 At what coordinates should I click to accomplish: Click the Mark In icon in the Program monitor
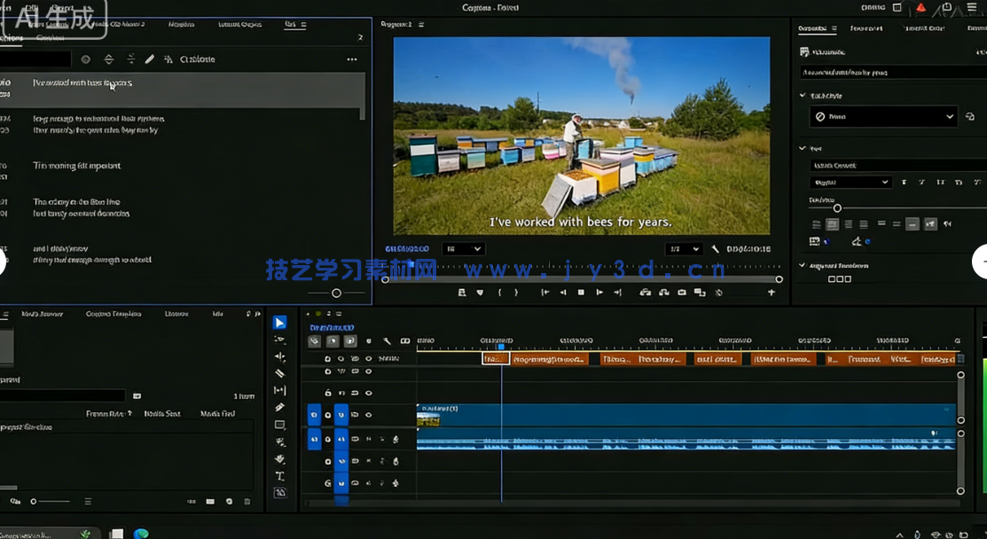pos(498,292)
